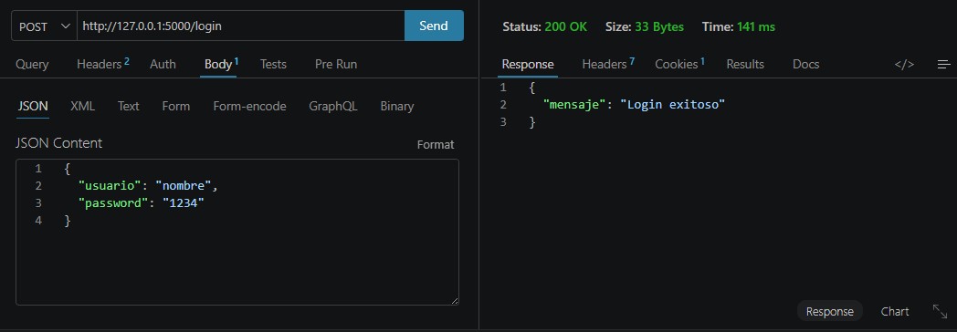This screenshot has height=332, width=957.
Task: Send the request with Send button
Action: pos(434,26)
